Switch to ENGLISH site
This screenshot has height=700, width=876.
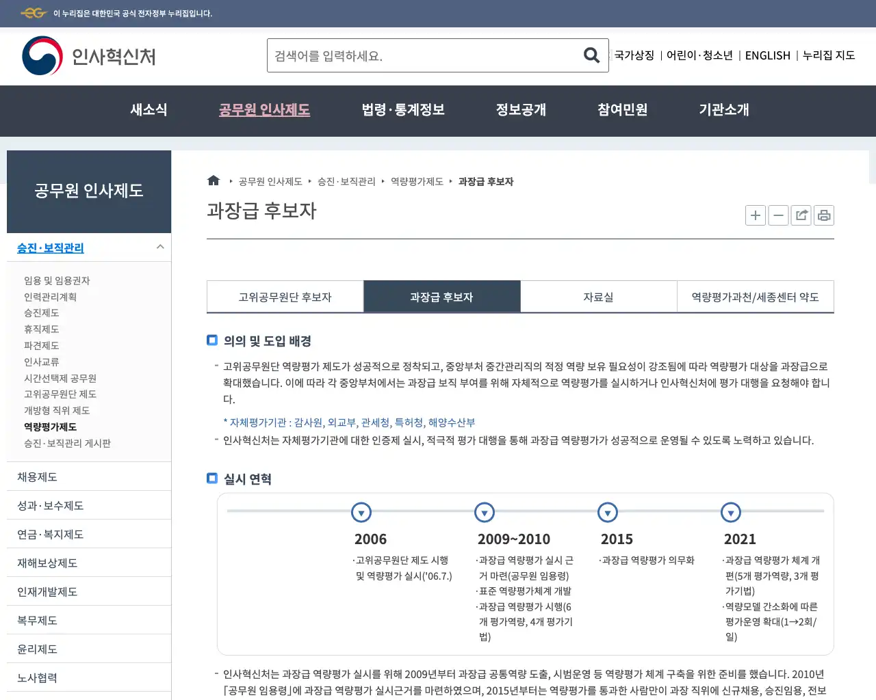click(x=767, y=55)
